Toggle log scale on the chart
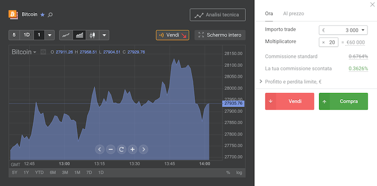The height and width of the screenshot is (186, 377). (239, 172)
